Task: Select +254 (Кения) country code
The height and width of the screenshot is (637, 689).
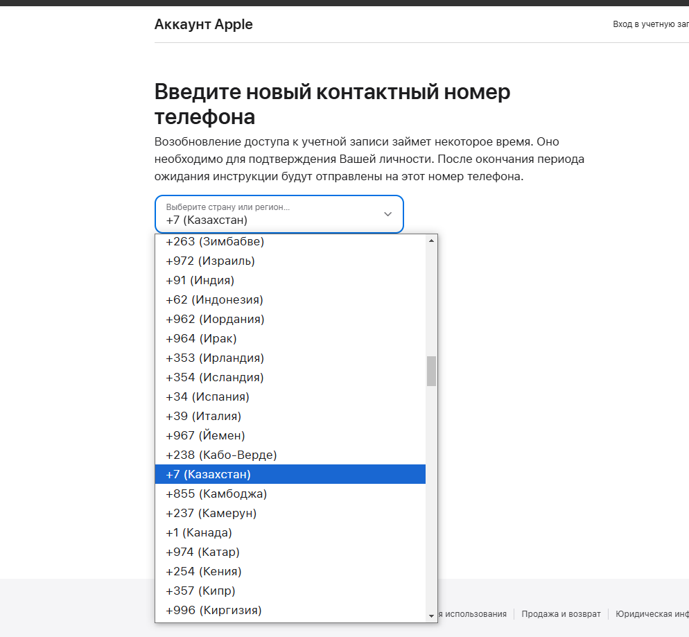Action: point(290,571)
